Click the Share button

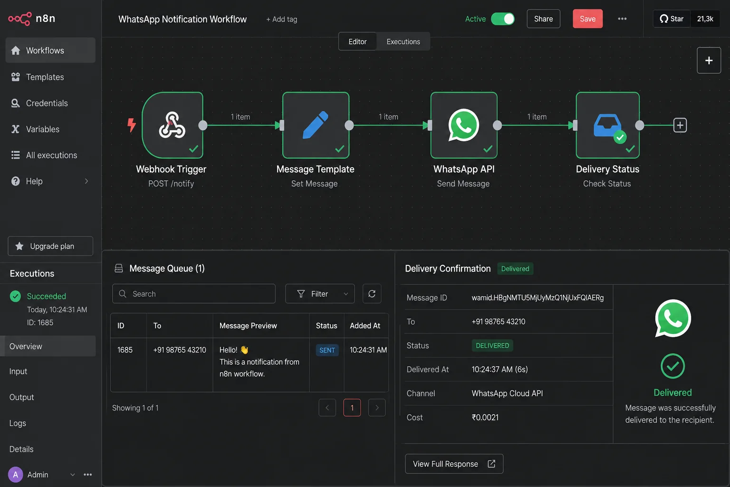tap(543, 19)
